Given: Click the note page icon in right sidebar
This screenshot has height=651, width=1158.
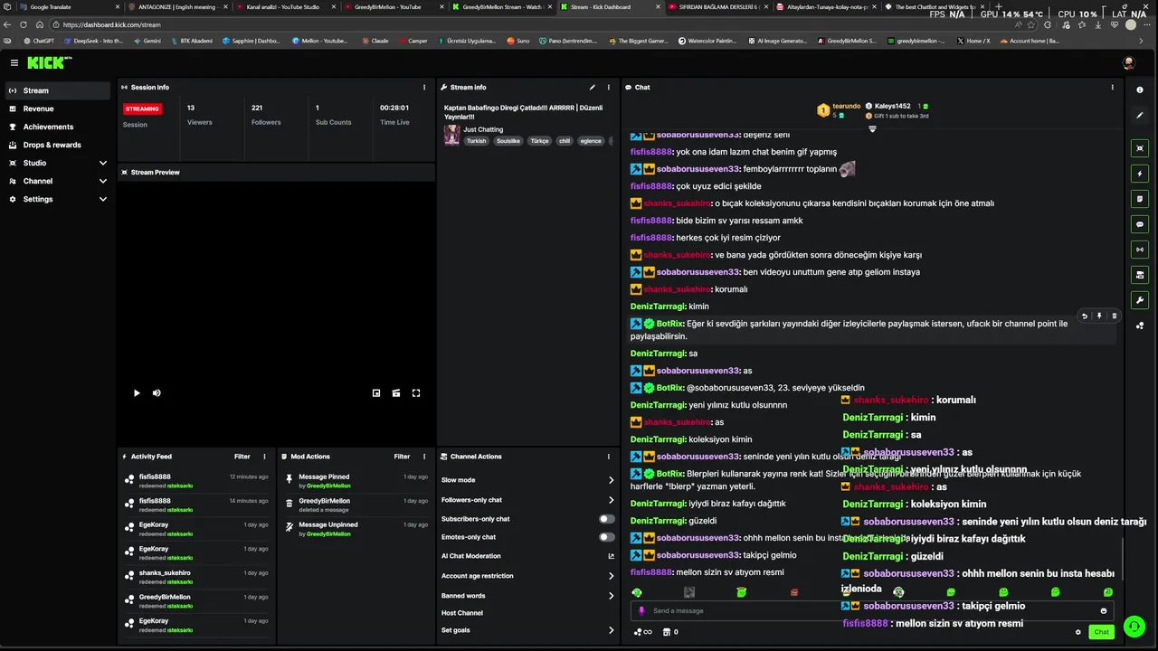Looking at the screenshot, I should point(1140,199).
